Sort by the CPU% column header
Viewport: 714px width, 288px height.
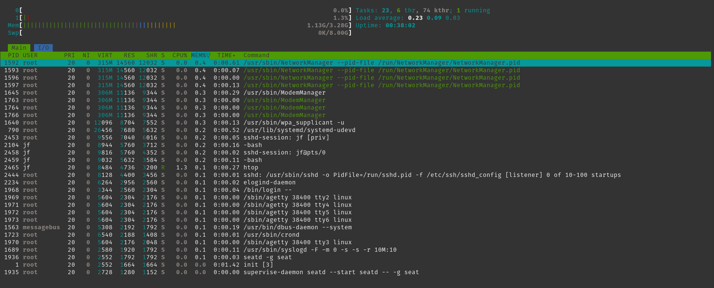click(x=180, y=55)
